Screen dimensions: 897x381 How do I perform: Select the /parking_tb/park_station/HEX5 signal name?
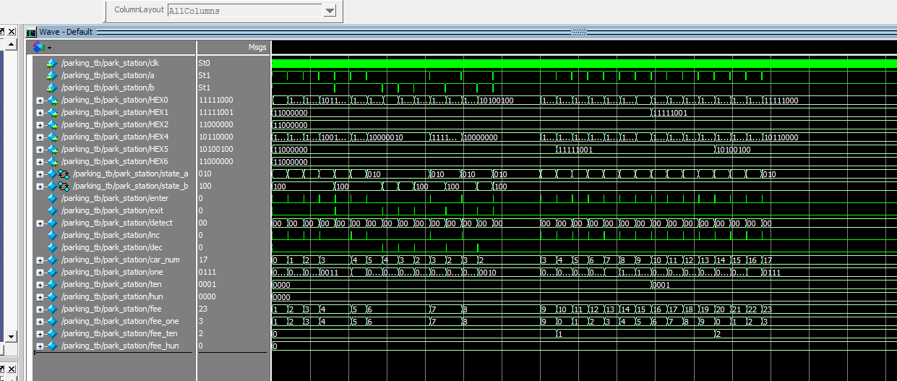(114, 150)
